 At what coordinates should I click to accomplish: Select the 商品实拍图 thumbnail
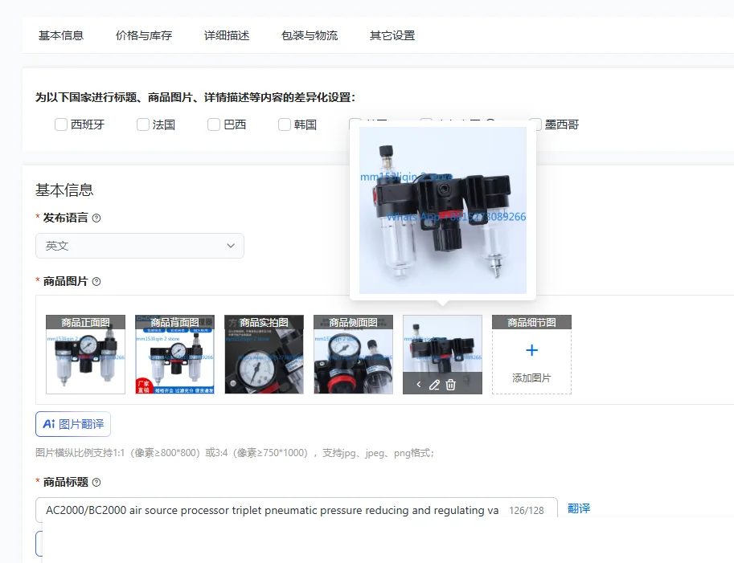pyautogui.click(x=264, y=354)
